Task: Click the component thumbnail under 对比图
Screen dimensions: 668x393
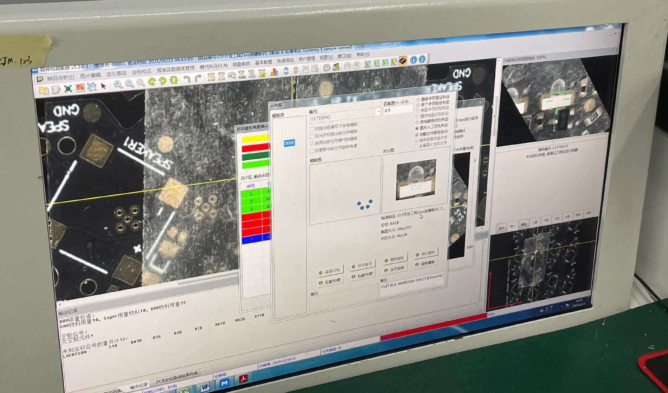Action: tap(416, 180)
